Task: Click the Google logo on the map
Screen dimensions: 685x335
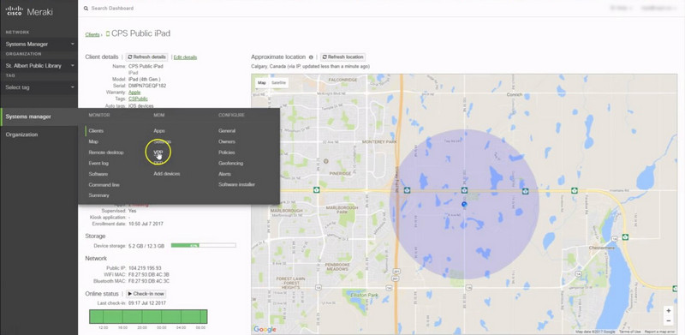Action: [x=265, y=329]
